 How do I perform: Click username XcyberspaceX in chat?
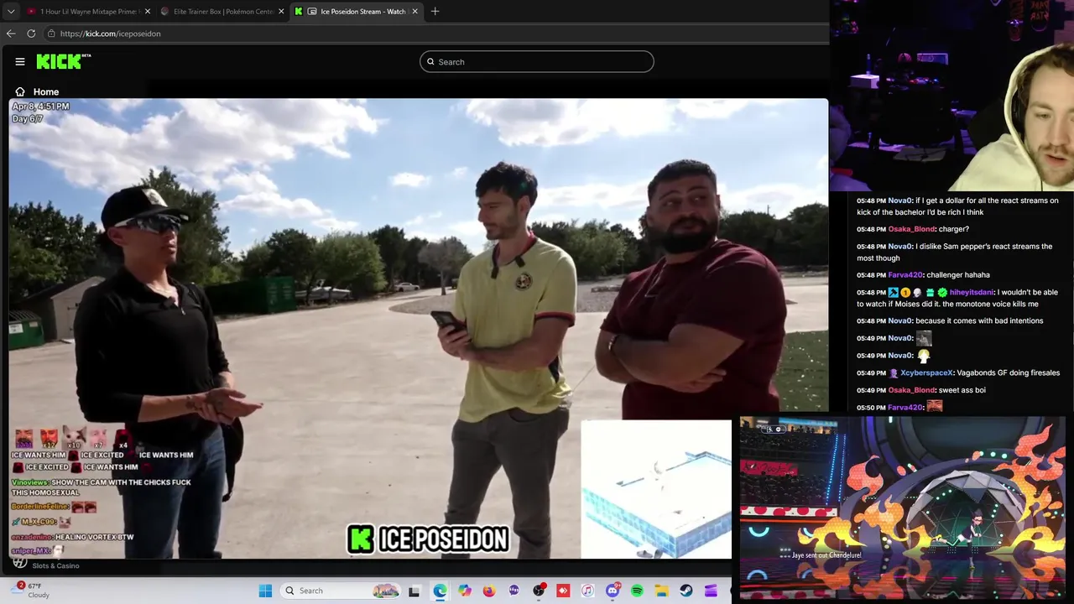926,372
